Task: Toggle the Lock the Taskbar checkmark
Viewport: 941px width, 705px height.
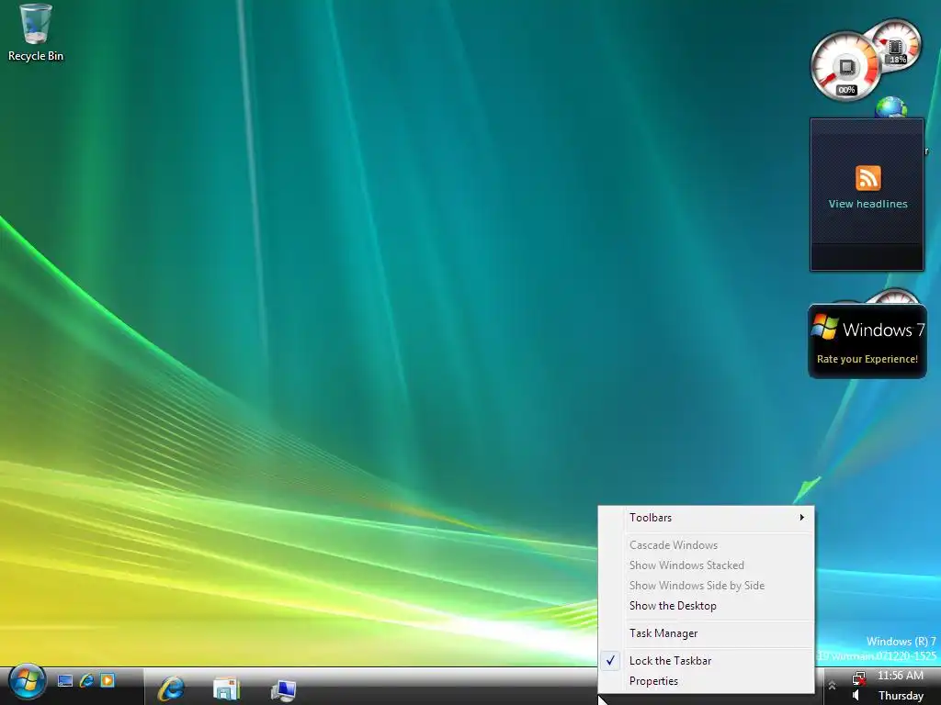Action: pos(611,661)
